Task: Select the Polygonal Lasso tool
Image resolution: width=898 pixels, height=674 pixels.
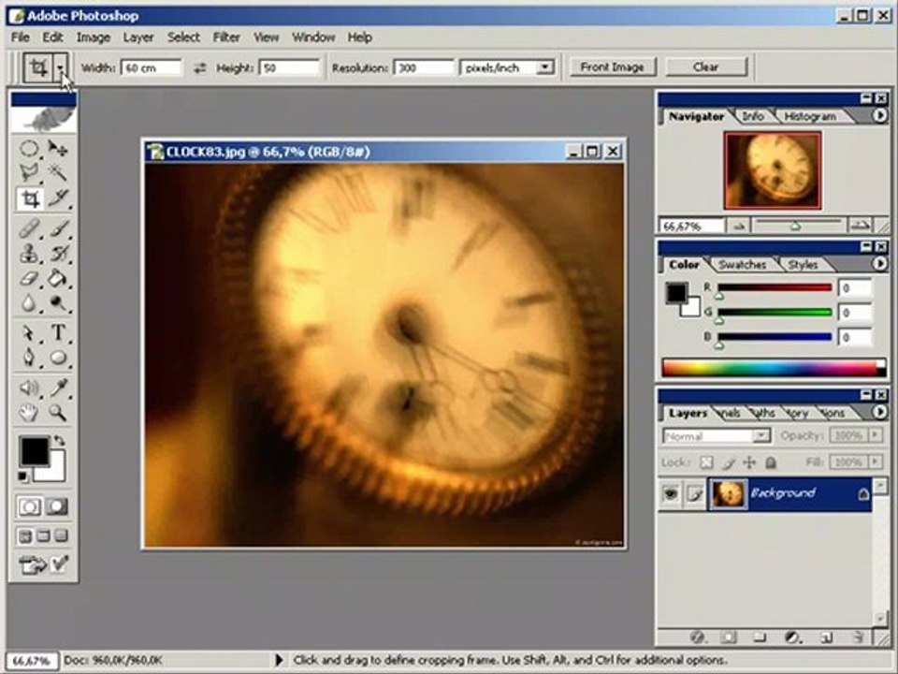Action: (29, 172)
